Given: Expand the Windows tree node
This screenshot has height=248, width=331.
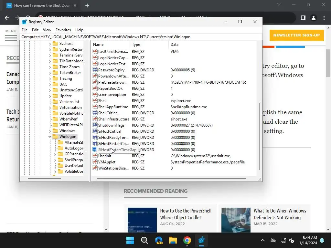Looking at the screenshot, I should [50, 131].
